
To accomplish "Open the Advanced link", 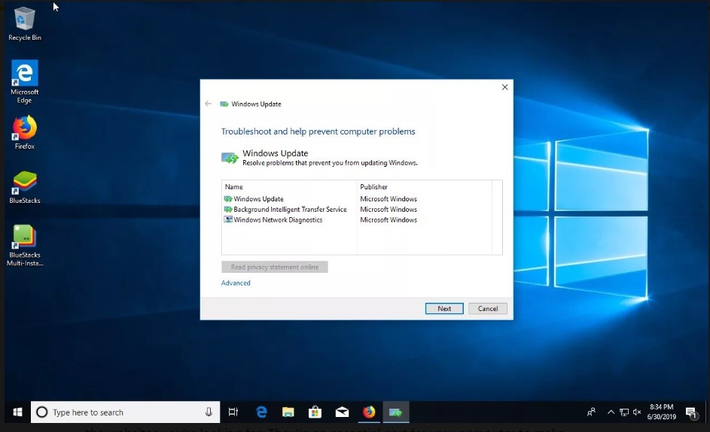I will 236,283.
